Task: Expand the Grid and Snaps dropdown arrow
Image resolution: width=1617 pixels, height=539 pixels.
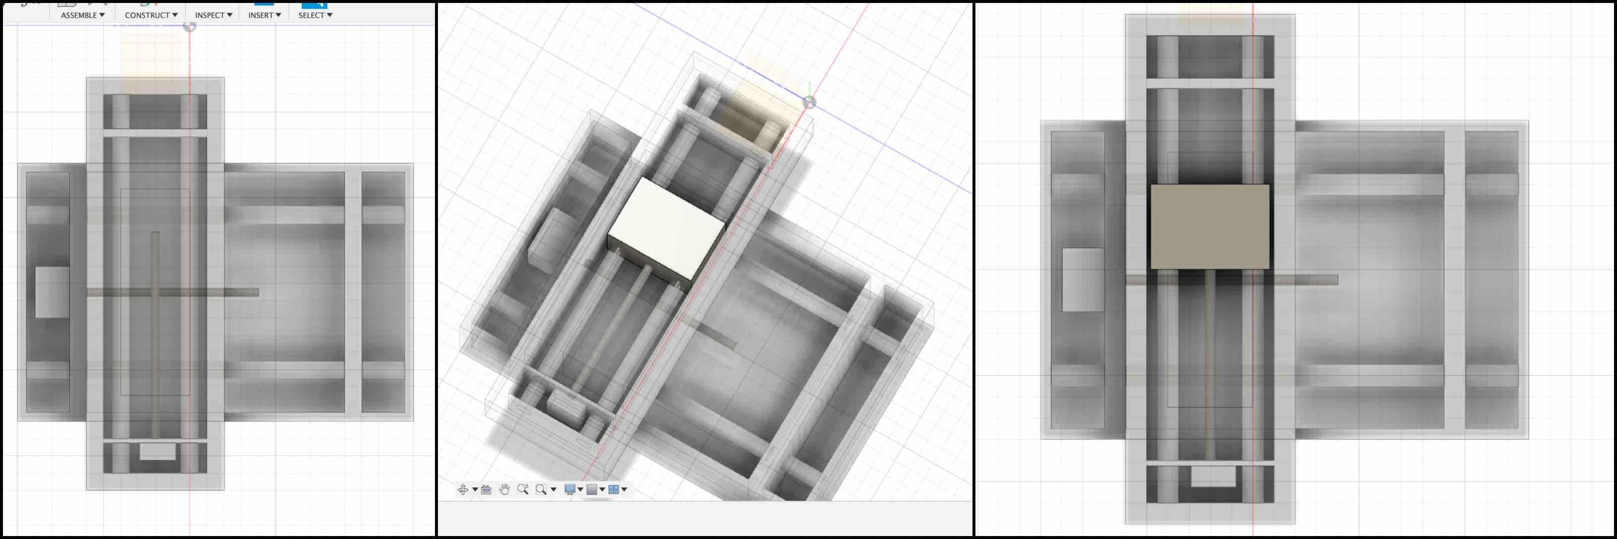Action: pyautogui.click(x=602, y=489)
